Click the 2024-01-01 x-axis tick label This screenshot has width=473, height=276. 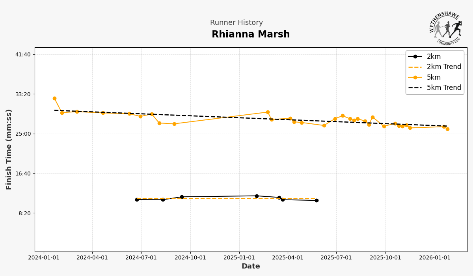click(x=44, y=258)
